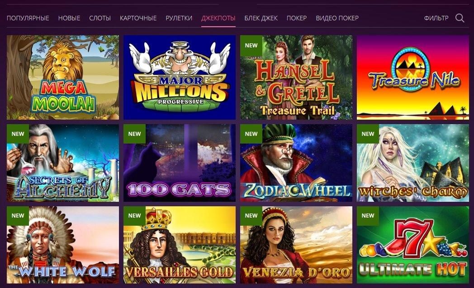
Task: Switch to the ВИДЕО ПОКЕР tab
Action: click(337, 18)
